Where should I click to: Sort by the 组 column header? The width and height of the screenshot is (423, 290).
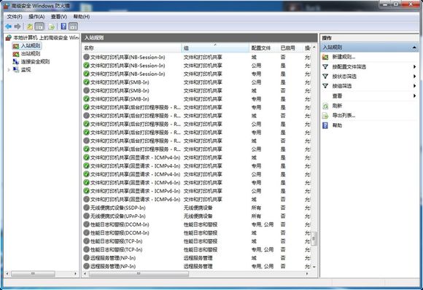215,48
